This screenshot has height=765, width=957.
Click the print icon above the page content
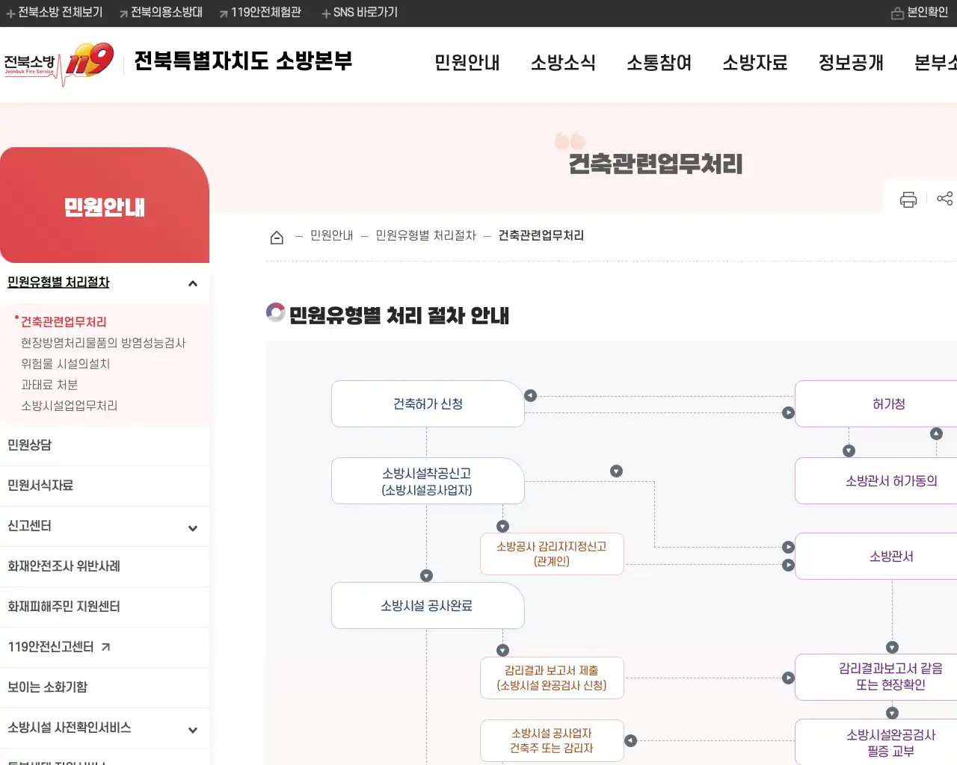click(x=908, y=199)
